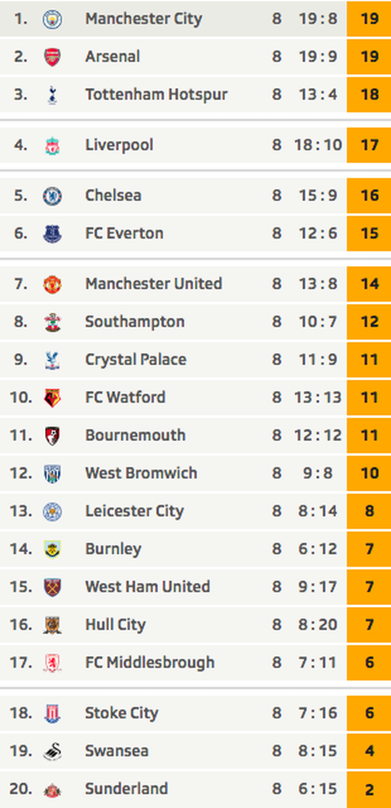
Task: Open the West Bromwich team link
Action: click(141, 473)
